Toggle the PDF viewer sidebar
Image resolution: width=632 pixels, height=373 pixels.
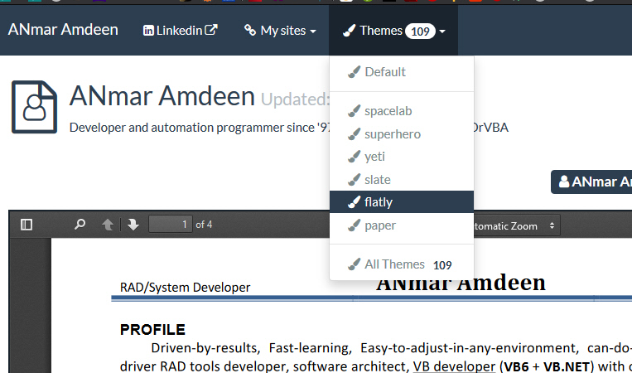pos(26,225)
